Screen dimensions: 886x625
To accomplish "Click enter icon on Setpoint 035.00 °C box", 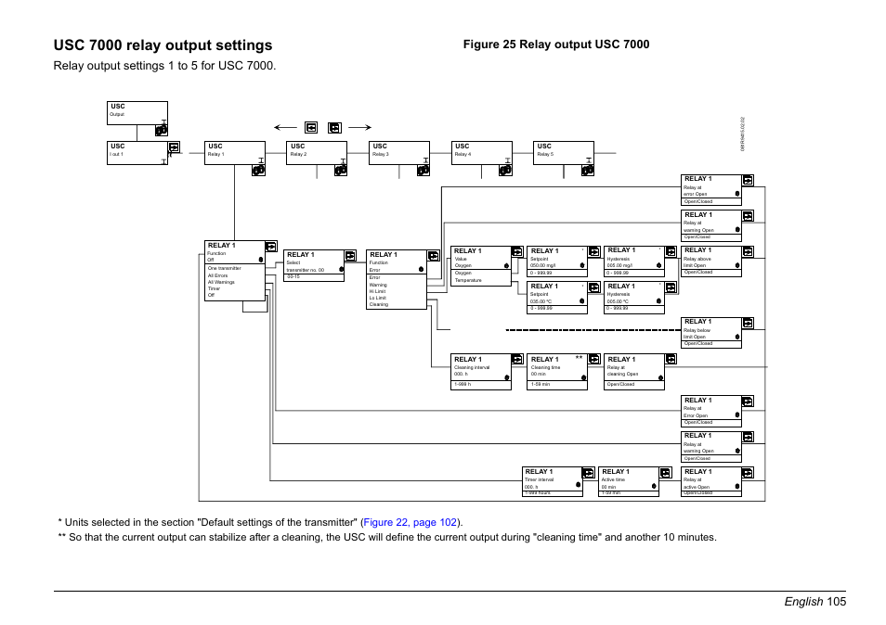I will (593, 287).
